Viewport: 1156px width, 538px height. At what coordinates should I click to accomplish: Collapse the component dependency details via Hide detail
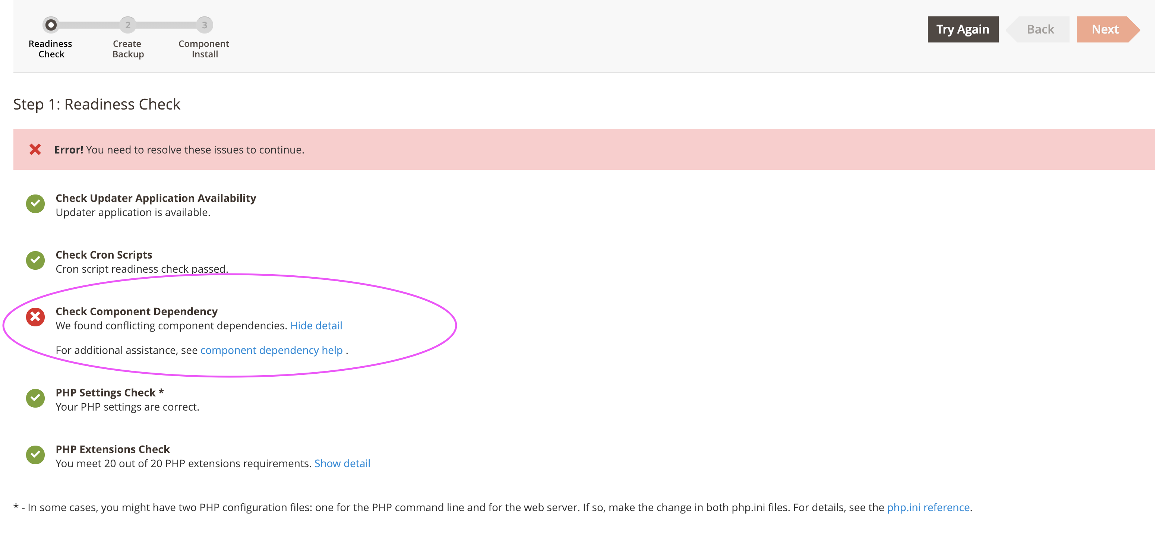click(316, 325)
